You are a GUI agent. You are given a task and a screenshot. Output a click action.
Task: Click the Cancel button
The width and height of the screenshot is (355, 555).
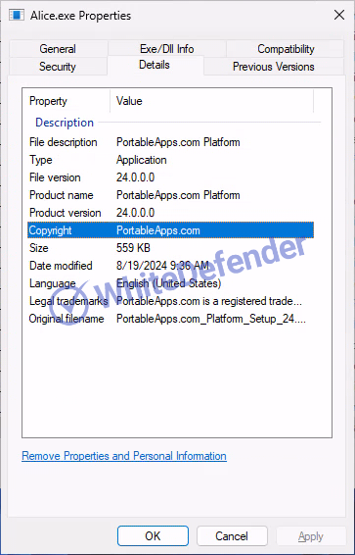(x=232, y=536)
